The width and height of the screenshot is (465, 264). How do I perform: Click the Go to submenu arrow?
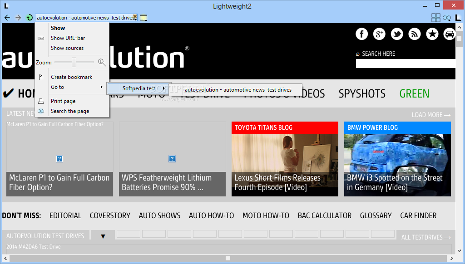pyautogui.click(x=102, y=87)
